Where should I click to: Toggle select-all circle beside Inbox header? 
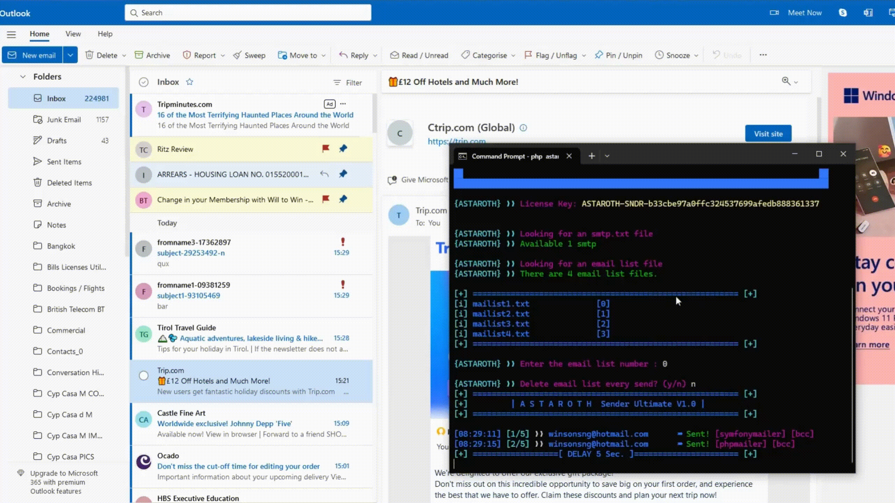pyautogui.click(x=144, y=82)
